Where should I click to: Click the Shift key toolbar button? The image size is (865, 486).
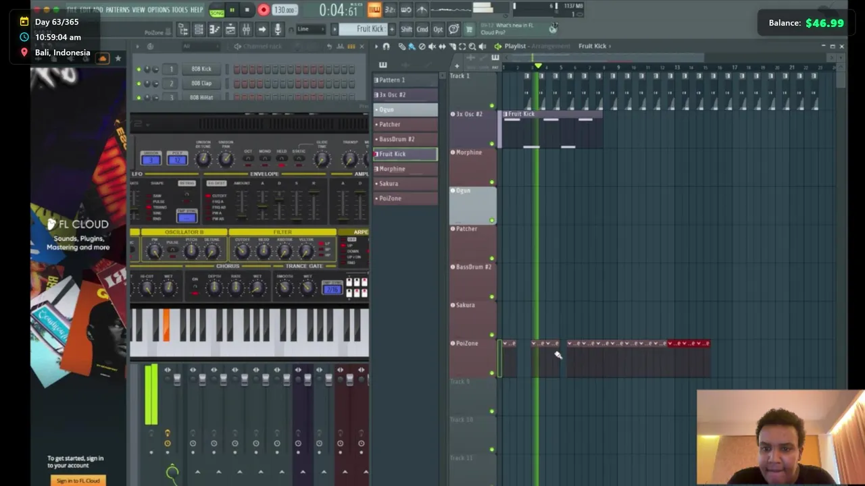[x=406, y=29]
